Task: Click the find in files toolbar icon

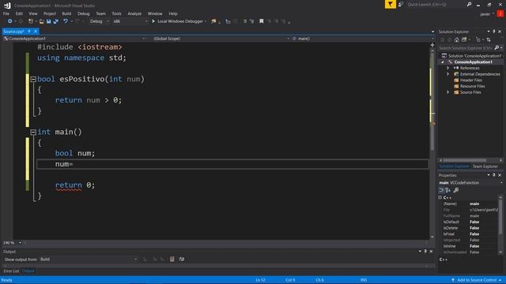Action: pyautogui.click(x=213, y=21)
